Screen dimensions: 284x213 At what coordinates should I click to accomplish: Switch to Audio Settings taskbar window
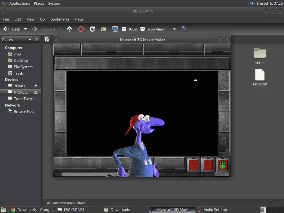[213, 210]
